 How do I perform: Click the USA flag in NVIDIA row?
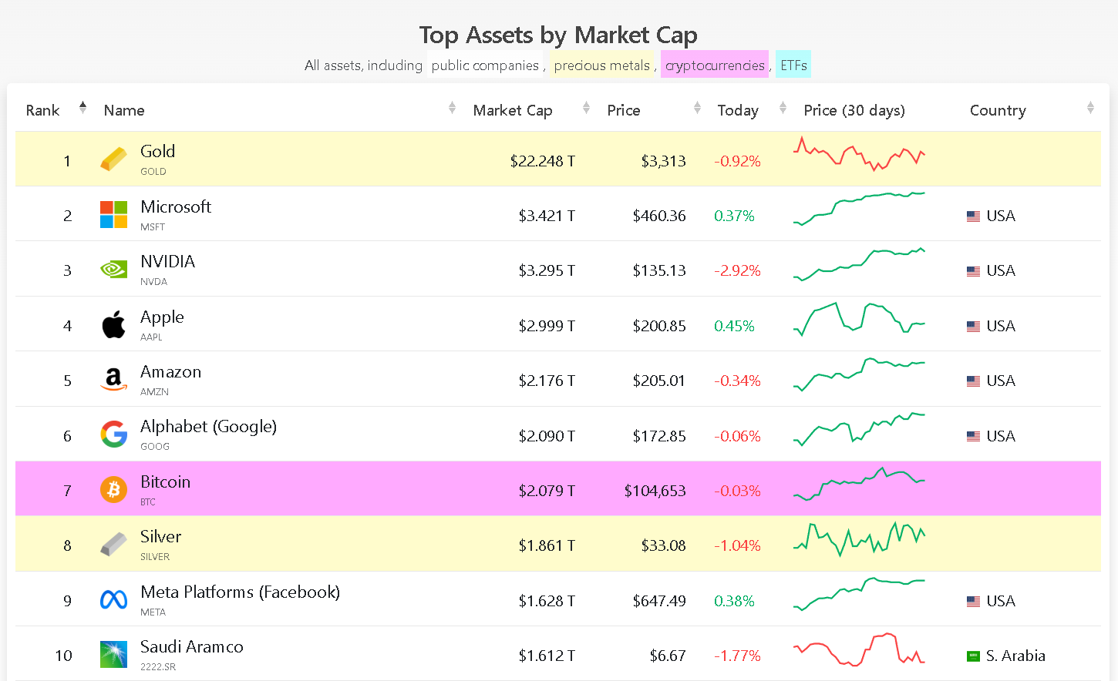[973, 271]
